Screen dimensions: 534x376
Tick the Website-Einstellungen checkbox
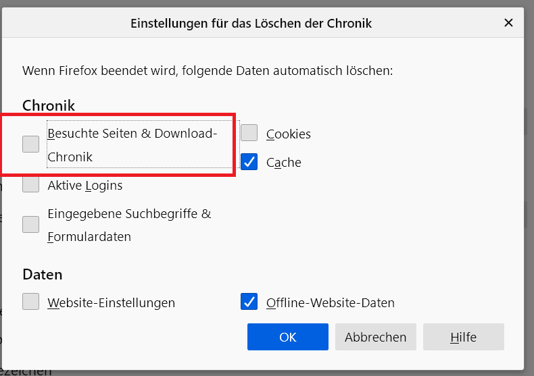[x=30, y=302]
